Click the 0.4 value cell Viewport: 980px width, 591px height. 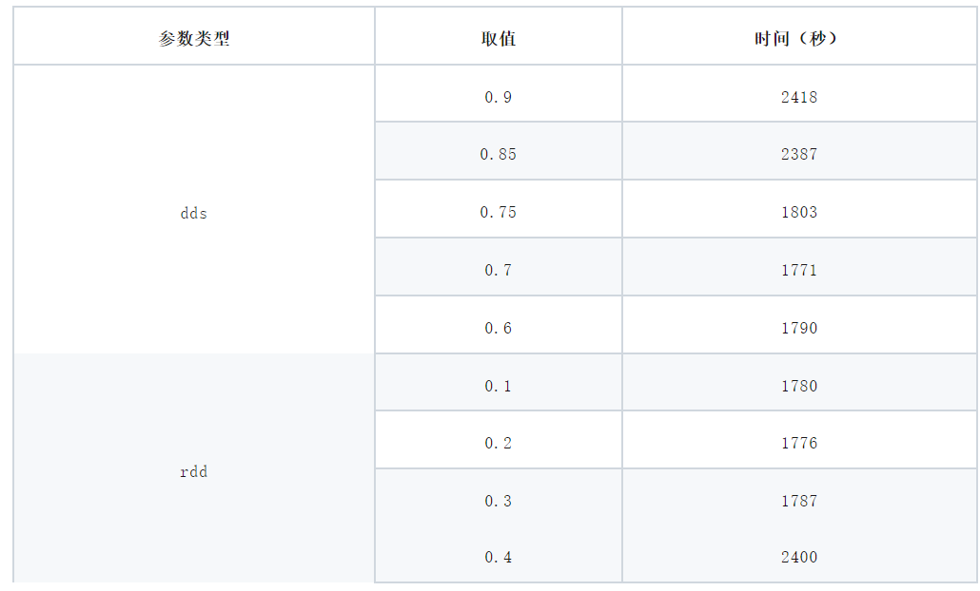(499, 557)
